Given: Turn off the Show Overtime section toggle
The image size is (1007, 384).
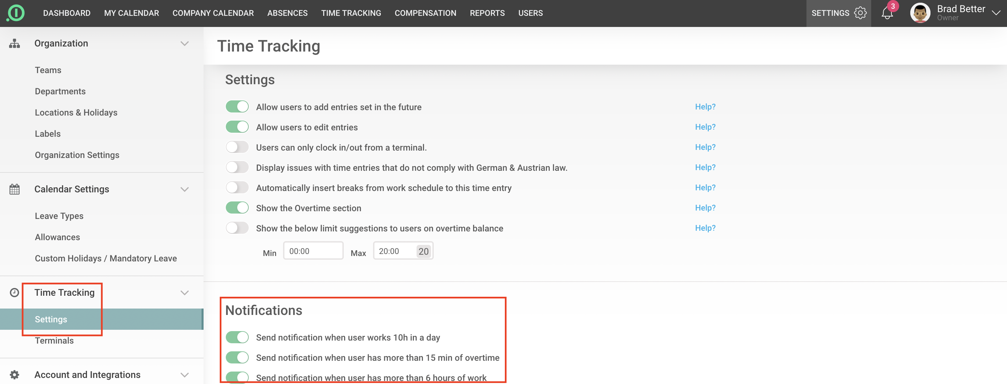Looking at the screenshot, I should 237,208.
